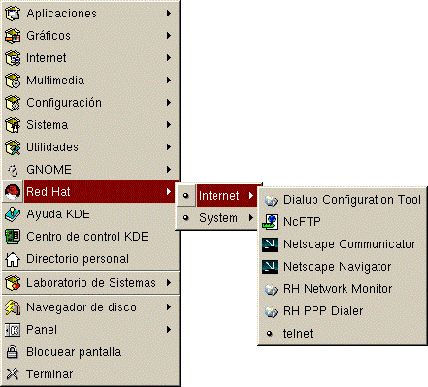
Task: Click the NcFTP icon
Action: click(270, 222)
